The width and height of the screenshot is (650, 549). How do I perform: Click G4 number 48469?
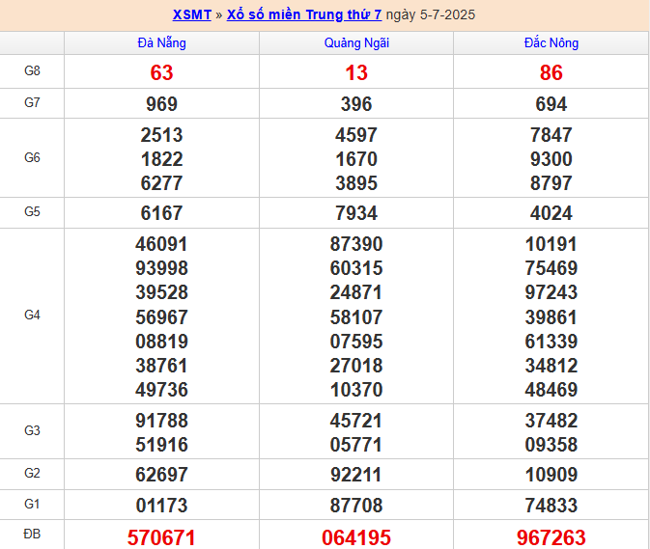coord(551,390)
